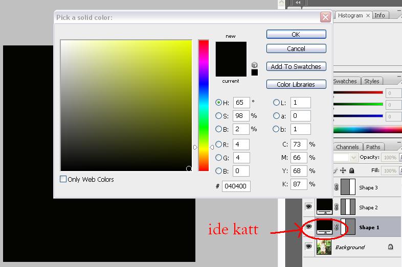Switch to the Info tab

pos(379,15)
